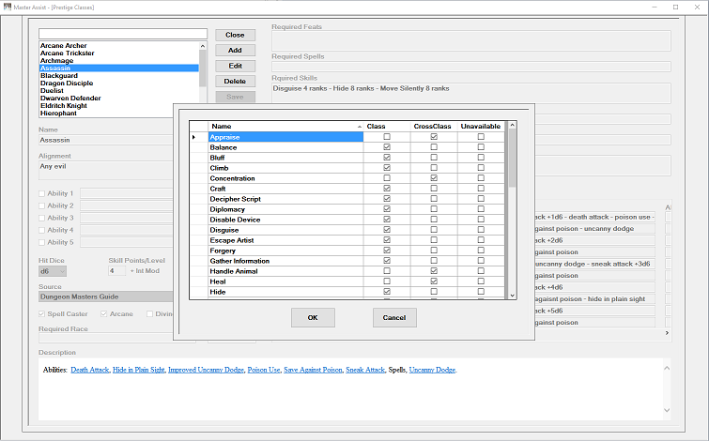Open the Hide in Plain Sight link
Viewport: 709px width, 441px height.
click(138, 370)
